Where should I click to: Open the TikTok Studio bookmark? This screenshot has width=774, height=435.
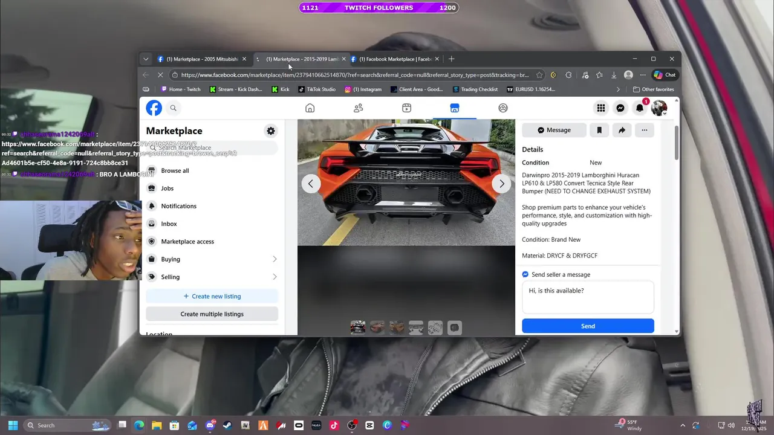pos(316,89)
